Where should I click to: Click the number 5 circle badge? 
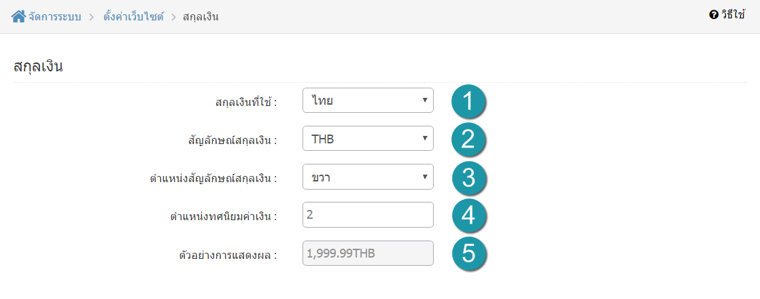[468, 253]
